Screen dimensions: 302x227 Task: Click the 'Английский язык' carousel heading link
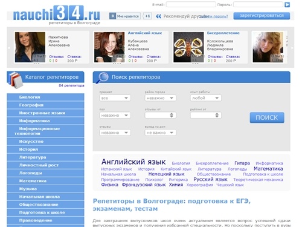(x=145, y=33)
